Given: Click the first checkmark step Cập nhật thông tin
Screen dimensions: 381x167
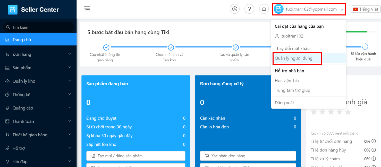Looking at the screenshot, I should (106, 47).
